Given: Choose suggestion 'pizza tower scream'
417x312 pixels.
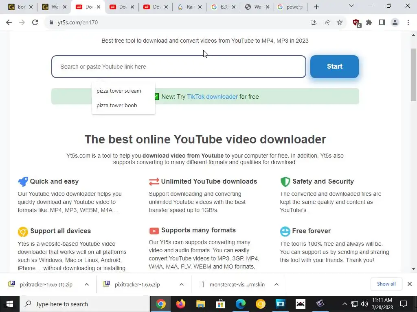Looking at the screenshot, I should point(119,91).
